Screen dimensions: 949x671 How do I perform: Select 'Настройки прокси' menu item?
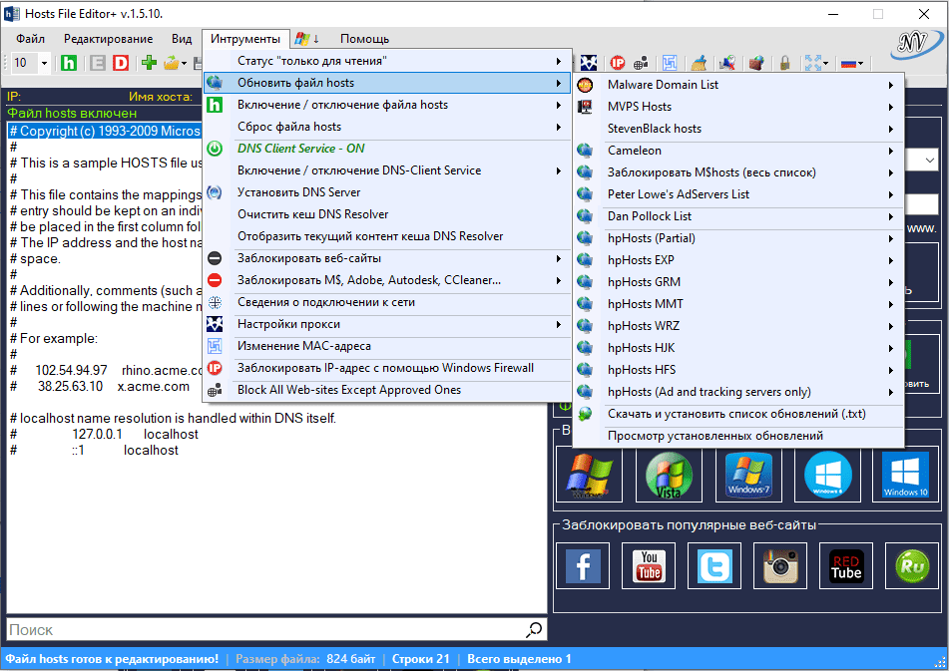click(x=387, y=324)
